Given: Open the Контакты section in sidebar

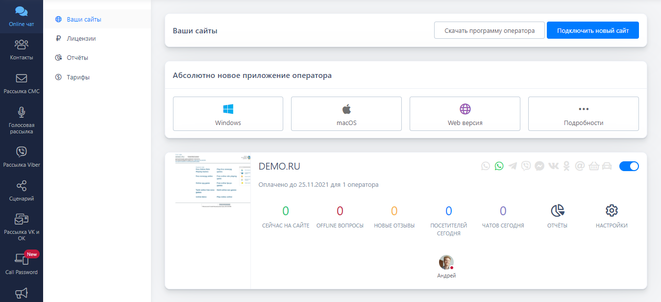Looking at the screenshot, I should (22, 50).
